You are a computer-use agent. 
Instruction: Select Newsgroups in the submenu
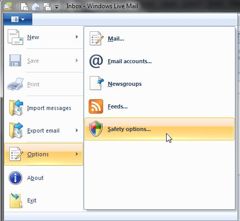pyautogui.click(x=159, y=84)
